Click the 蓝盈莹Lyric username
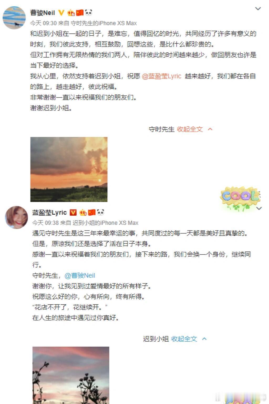 [x=49, y=212]
